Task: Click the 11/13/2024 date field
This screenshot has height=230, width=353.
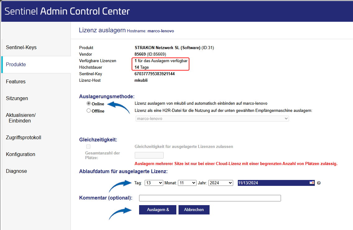Action: point(276,183)
